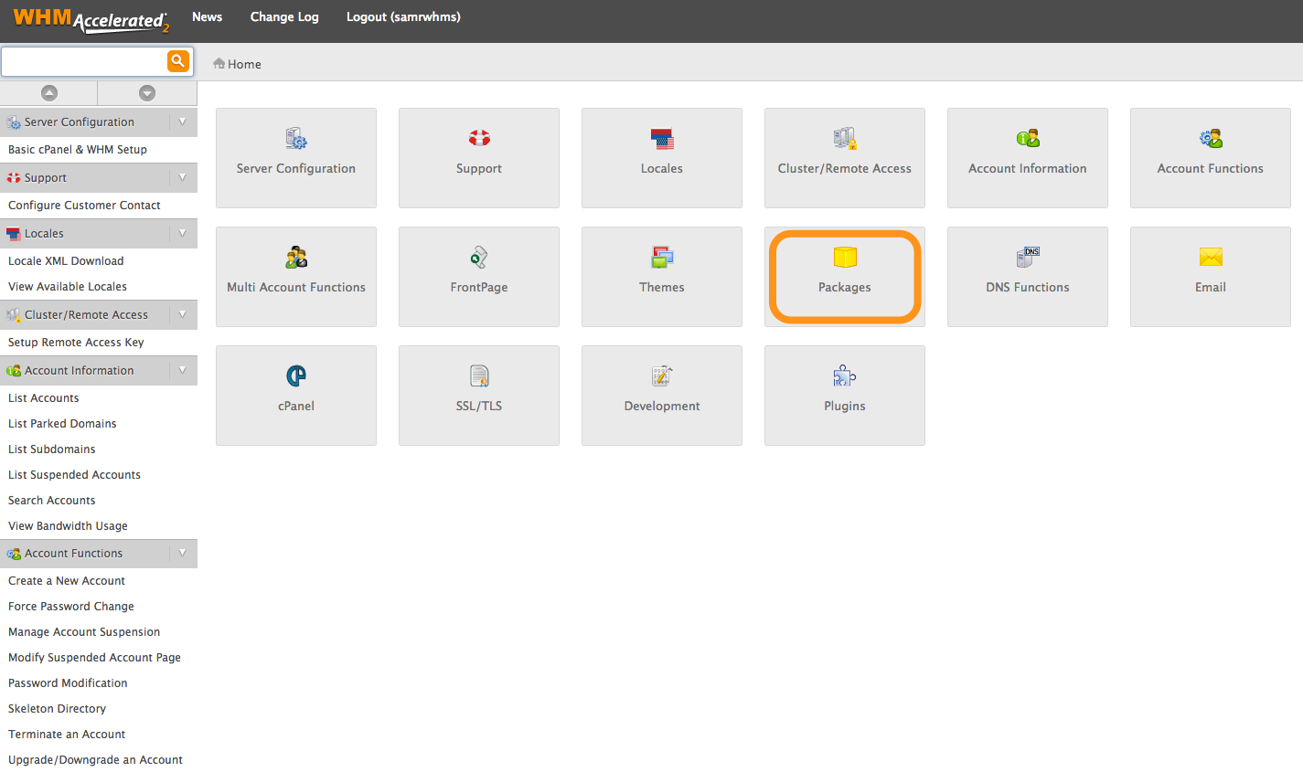
Task: Open the Development tile
Action: pyautogui.click(x=662, y=396)
